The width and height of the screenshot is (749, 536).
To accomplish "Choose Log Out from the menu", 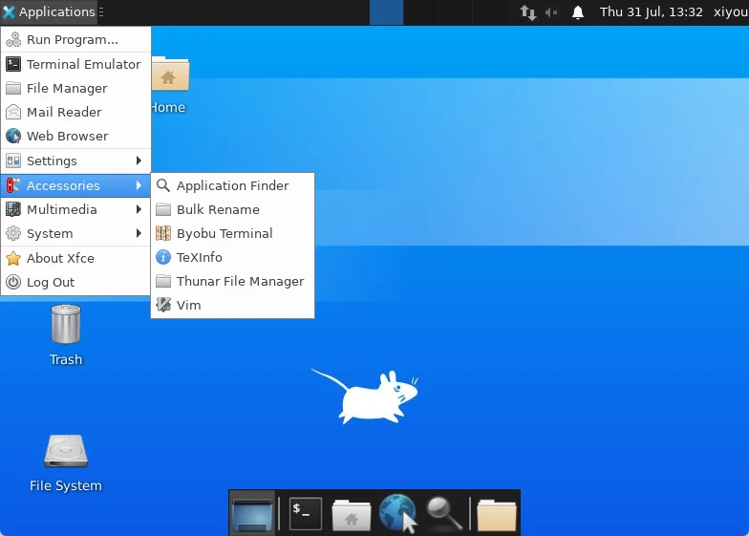I will click(75, 283).
